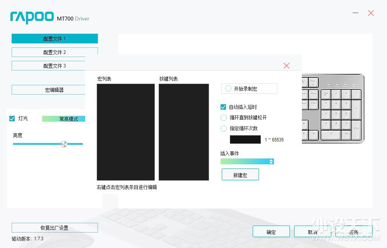Image resolution: width=387 pixels, height=248 pixels.
Task: Start recording with 开始录制宏 button
Action: tap(249, 89)
